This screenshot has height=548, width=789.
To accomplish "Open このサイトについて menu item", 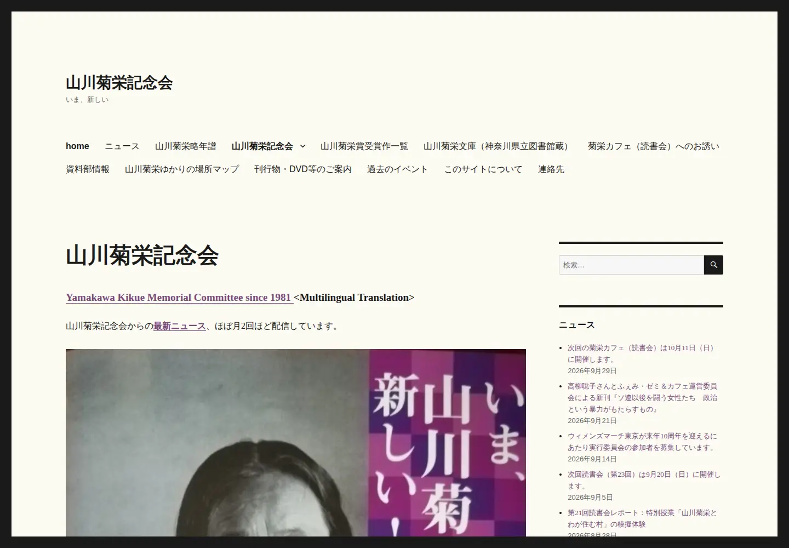I will (x=483, y=169).
